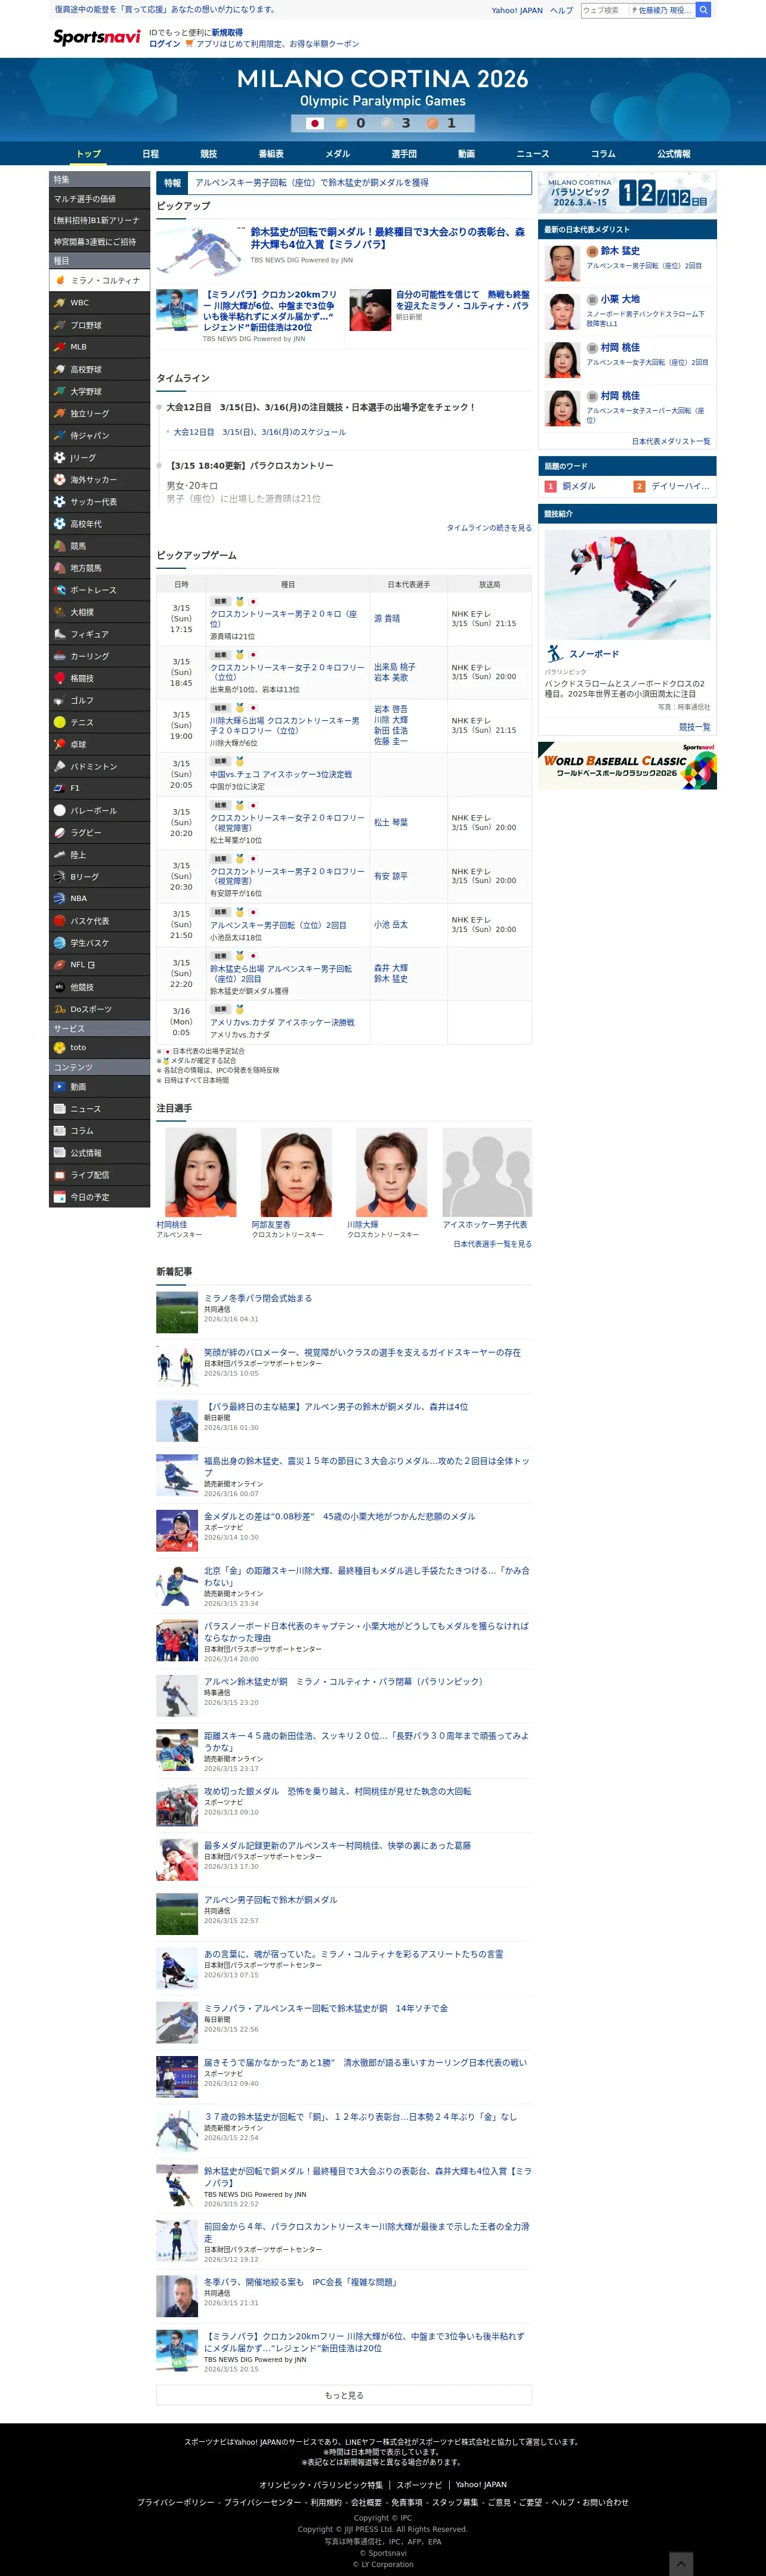The width and height of the screenshot is (766, 2576).
Task: Open ミラノ冬季パラ閉会式始まる article
Action: [x=258, y=1298]
